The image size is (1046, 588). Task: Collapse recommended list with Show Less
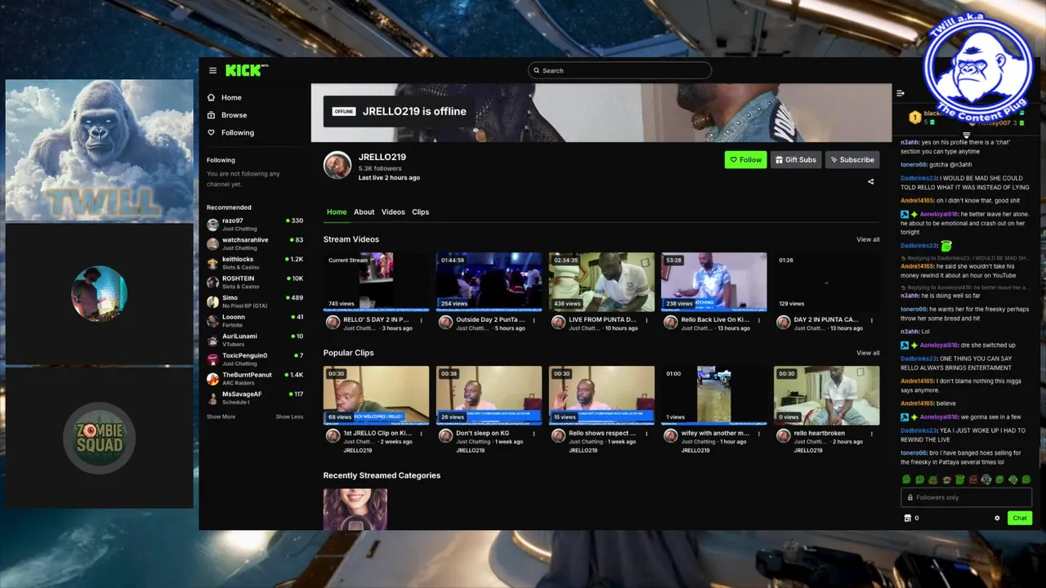(x=289, y=416)
